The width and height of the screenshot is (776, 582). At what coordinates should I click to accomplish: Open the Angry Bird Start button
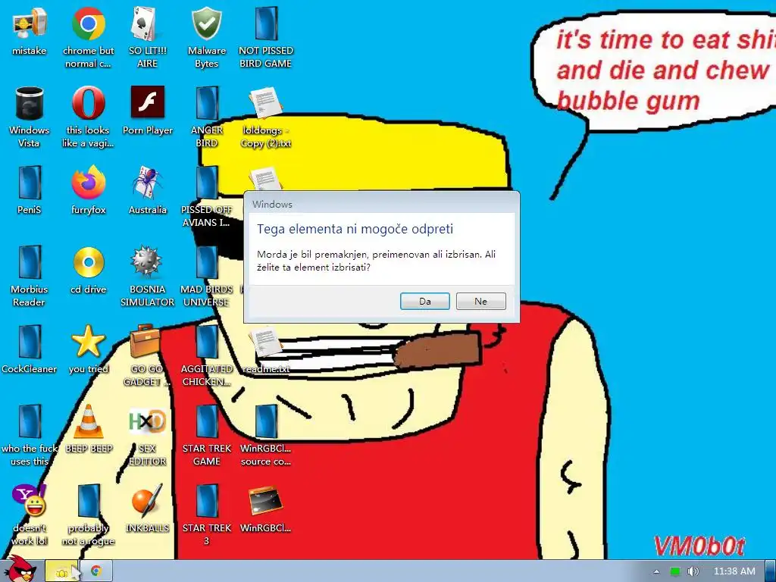20,570
